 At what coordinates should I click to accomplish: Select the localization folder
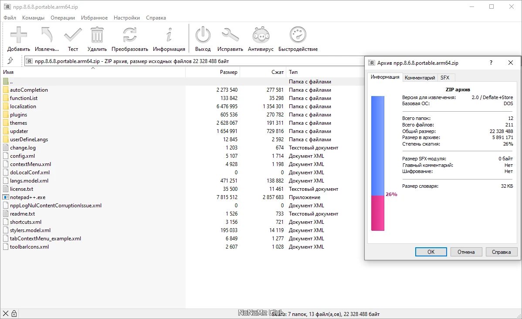(23, 106)
